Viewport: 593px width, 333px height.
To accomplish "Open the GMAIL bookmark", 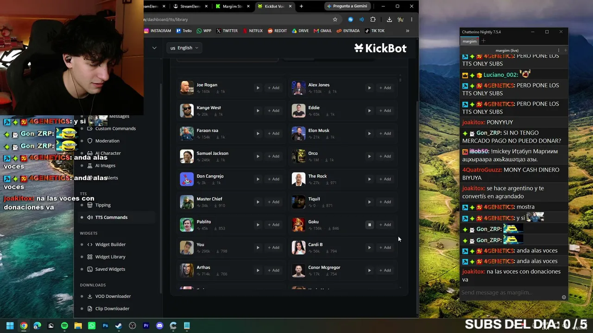I will (323, 31).
